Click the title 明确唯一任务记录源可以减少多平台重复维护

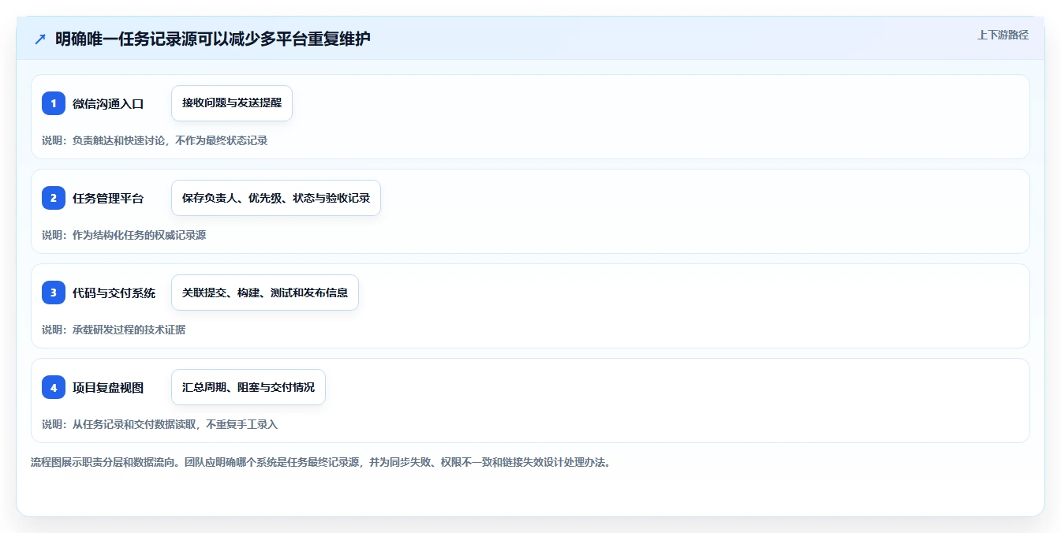point(213,39)
